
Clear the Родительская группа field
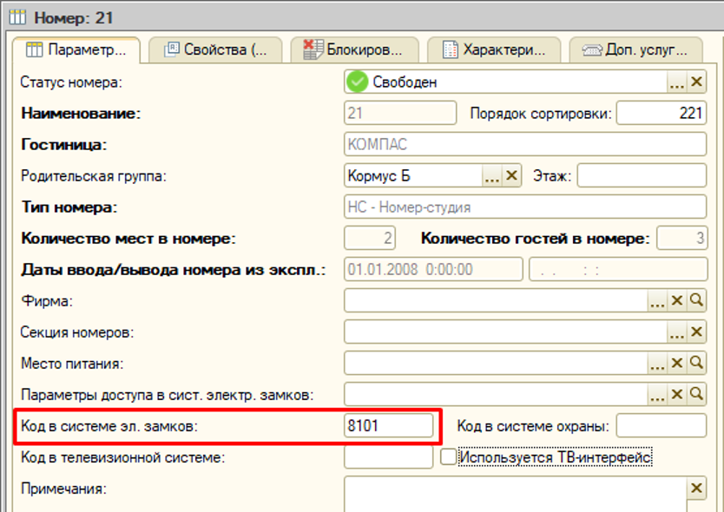pos(511,175)
